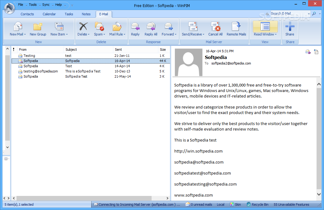
Task: Click 55 Unavailable Features in status bar
Action: [291, 204]
